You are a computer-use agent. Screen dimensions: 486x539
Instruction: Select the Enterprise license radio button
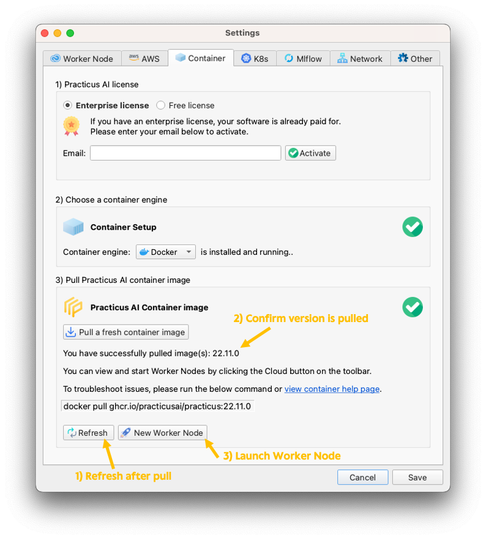[x=67, y=105]
